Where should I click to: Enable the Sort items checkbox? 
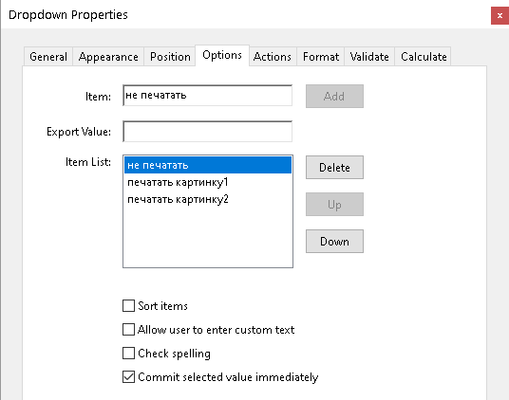pyautogui.click(x=128, y=306)
